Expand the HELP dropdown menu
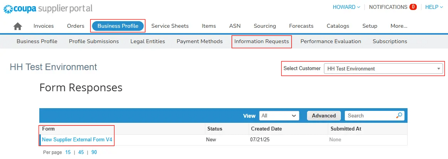The height and width of the screenshot is (159, 448). [x=434, y=7]
